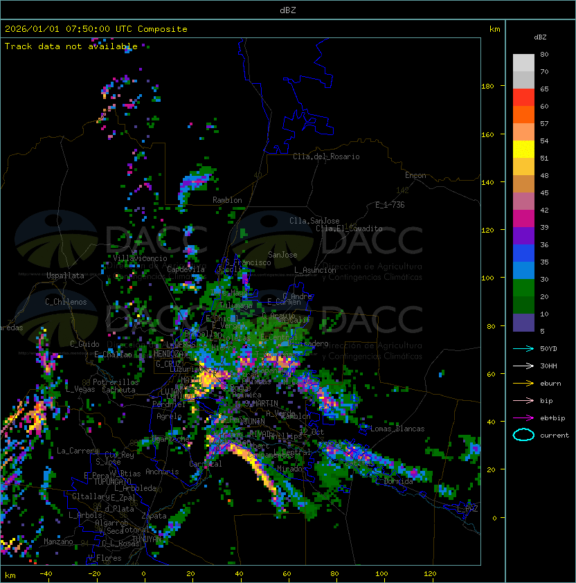Click the cyan 50YD arrow legend icon
576x583 pixels.
click(523, 348)
